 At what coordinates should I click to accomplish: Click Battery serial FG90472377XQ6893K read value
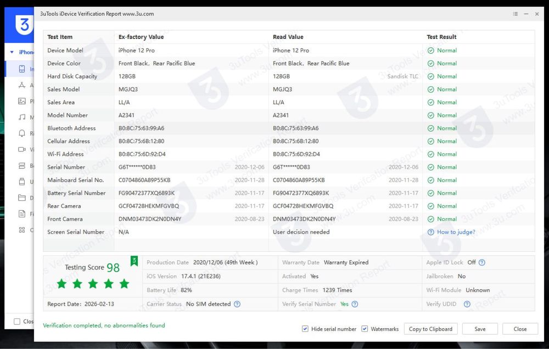pos(301,193)
